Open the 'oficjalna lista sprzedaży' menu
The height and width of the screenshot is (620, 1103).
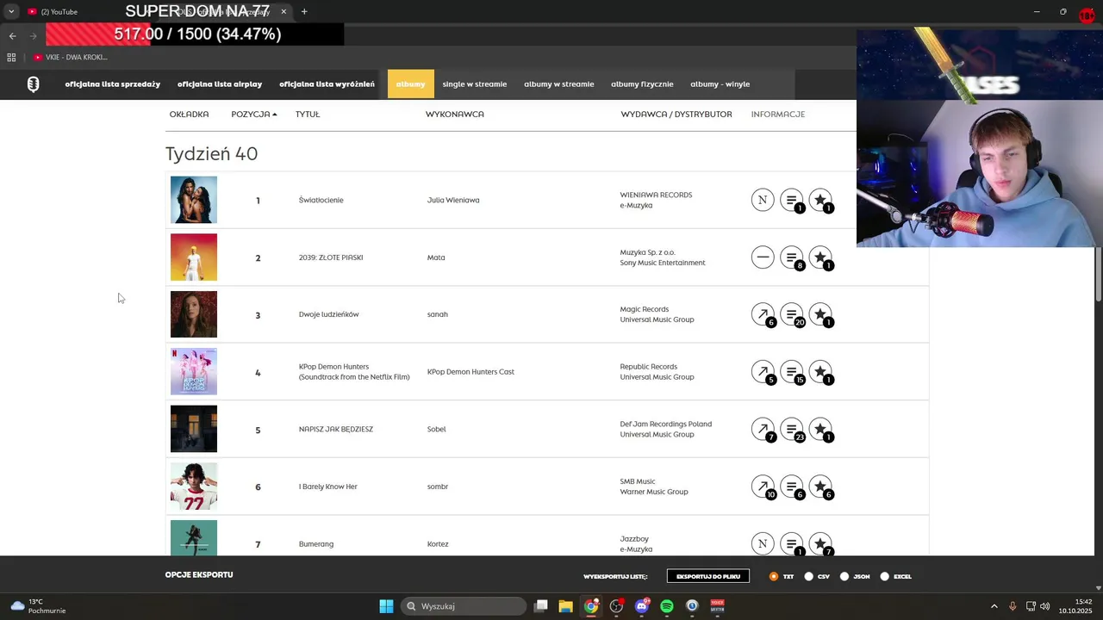113,84
